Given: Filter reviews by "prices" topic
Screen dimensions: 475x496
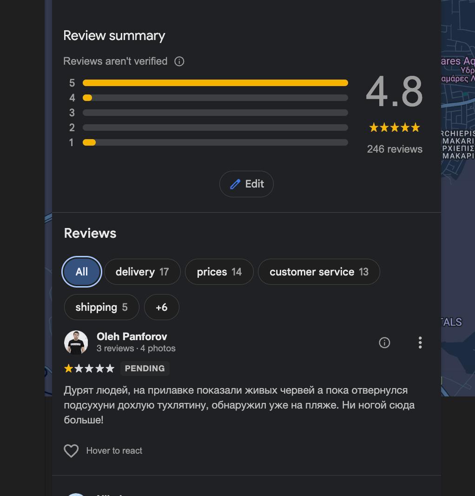Looking at the screenshot, I should [219, 272].
